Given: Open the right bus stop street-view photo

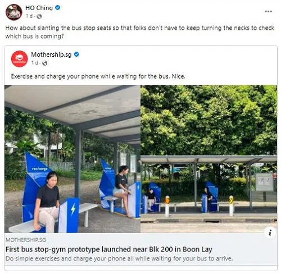Looking at the screenshot, I should click(209, 159).
